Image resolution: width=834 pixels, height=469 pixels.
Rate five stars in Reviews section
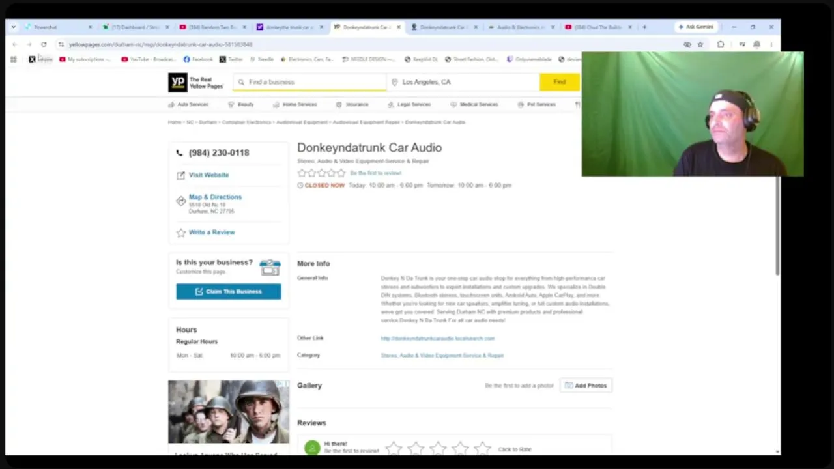tap(482, 448)
